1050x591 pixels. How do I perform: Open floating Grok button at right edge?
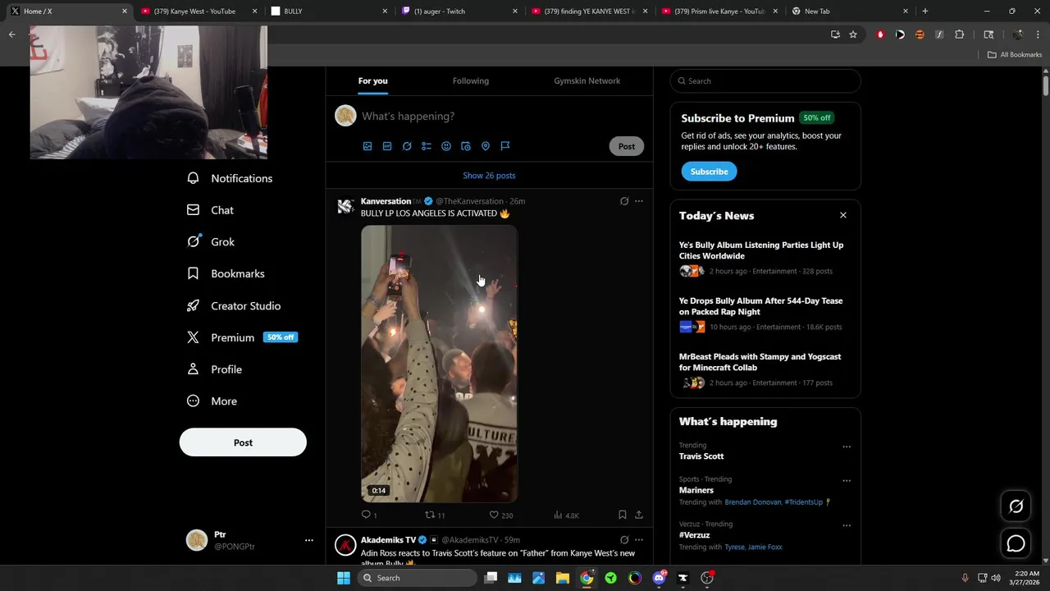tap(1016, 506)
